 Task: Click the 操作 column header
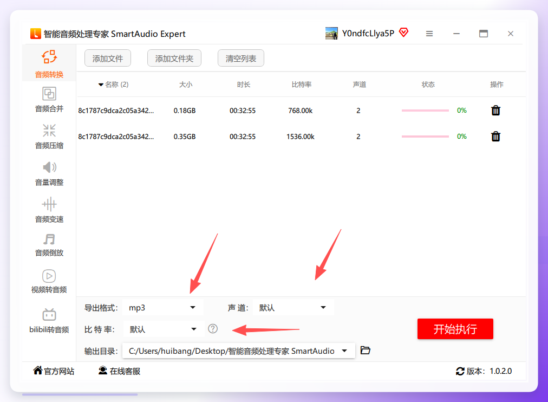pyautogui.click(x=497, y=85)
